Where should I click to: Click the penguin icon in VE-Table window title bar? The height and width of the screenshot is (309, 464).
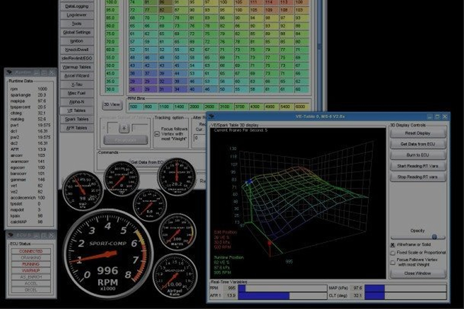212,116
